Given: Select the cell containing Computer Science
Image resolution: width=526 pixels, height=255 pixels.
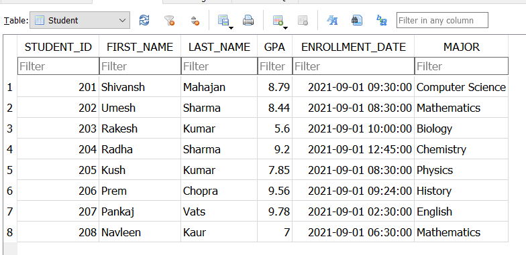Looking at the screenshot, I should 462,87.
